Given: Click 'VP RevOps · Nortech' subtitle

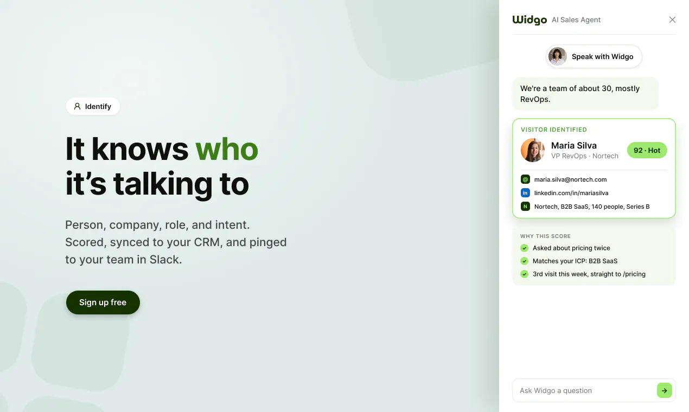Looking at the screenshot, I should point(585,156).
